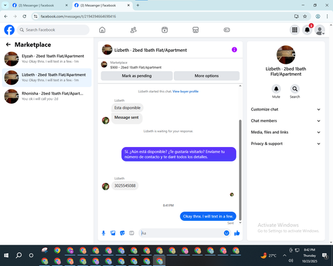Open the account profile avatar menu
This screenshot has width=333, height=266.
(320, 30)
